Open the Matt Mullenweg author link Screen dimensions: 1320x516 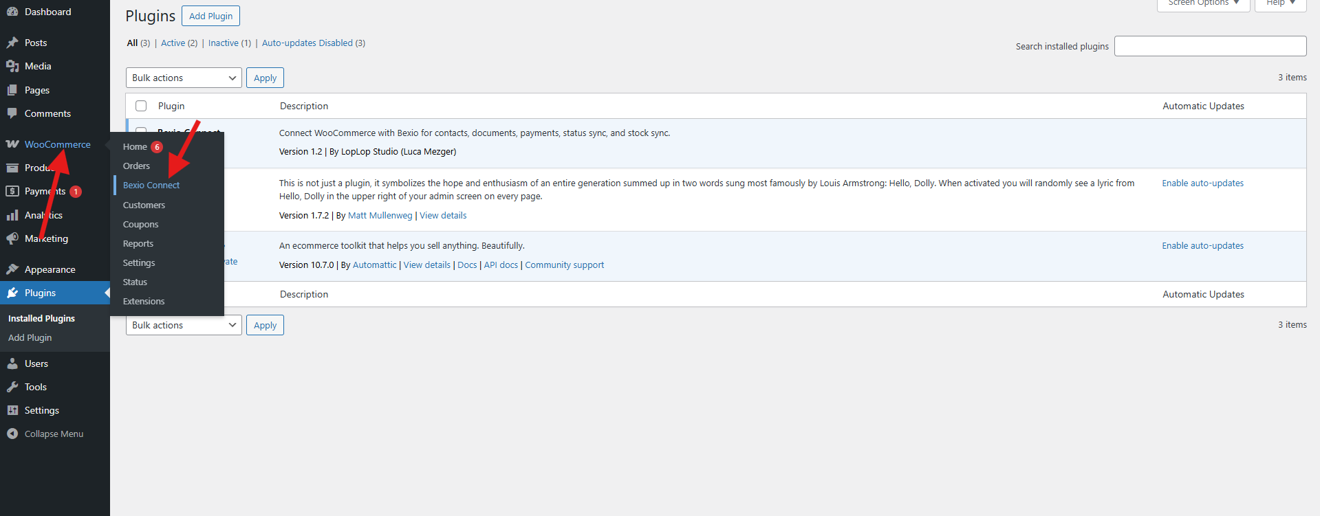[x=380, y=216]
